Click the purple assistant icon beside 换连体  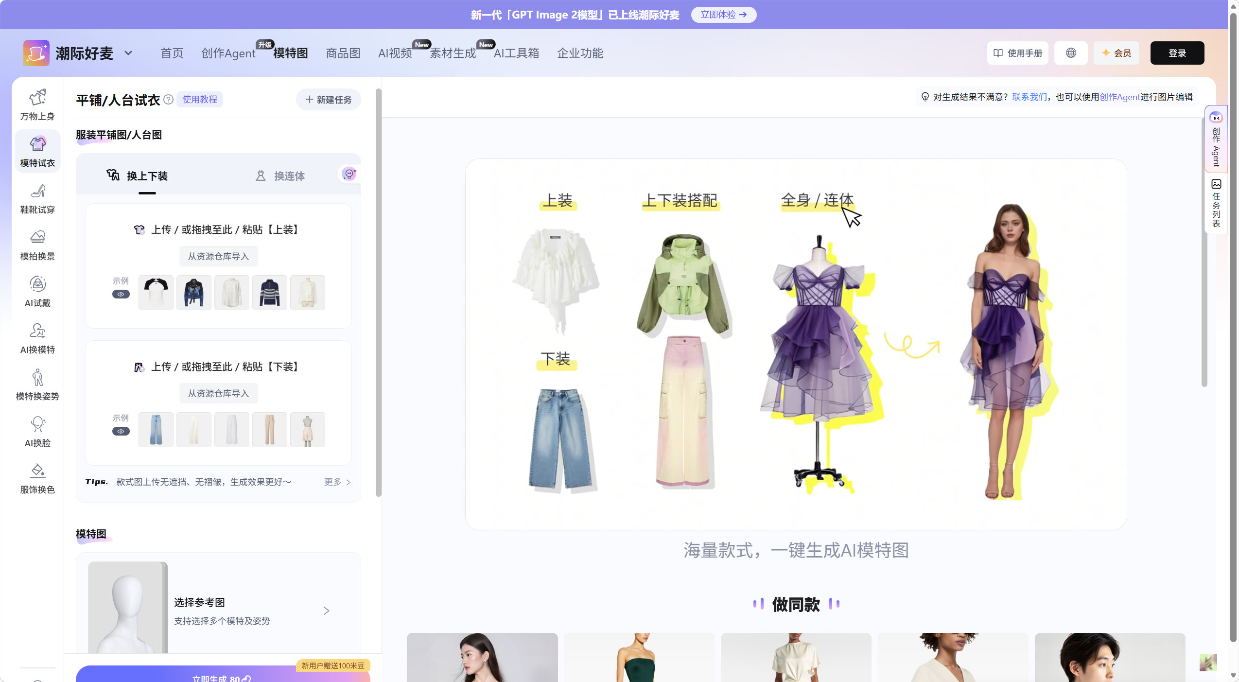coord(349,174)
